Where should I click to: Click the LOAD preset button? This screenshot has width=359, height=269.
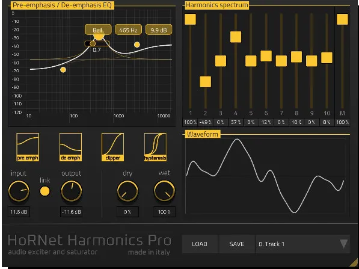[200, 244]
